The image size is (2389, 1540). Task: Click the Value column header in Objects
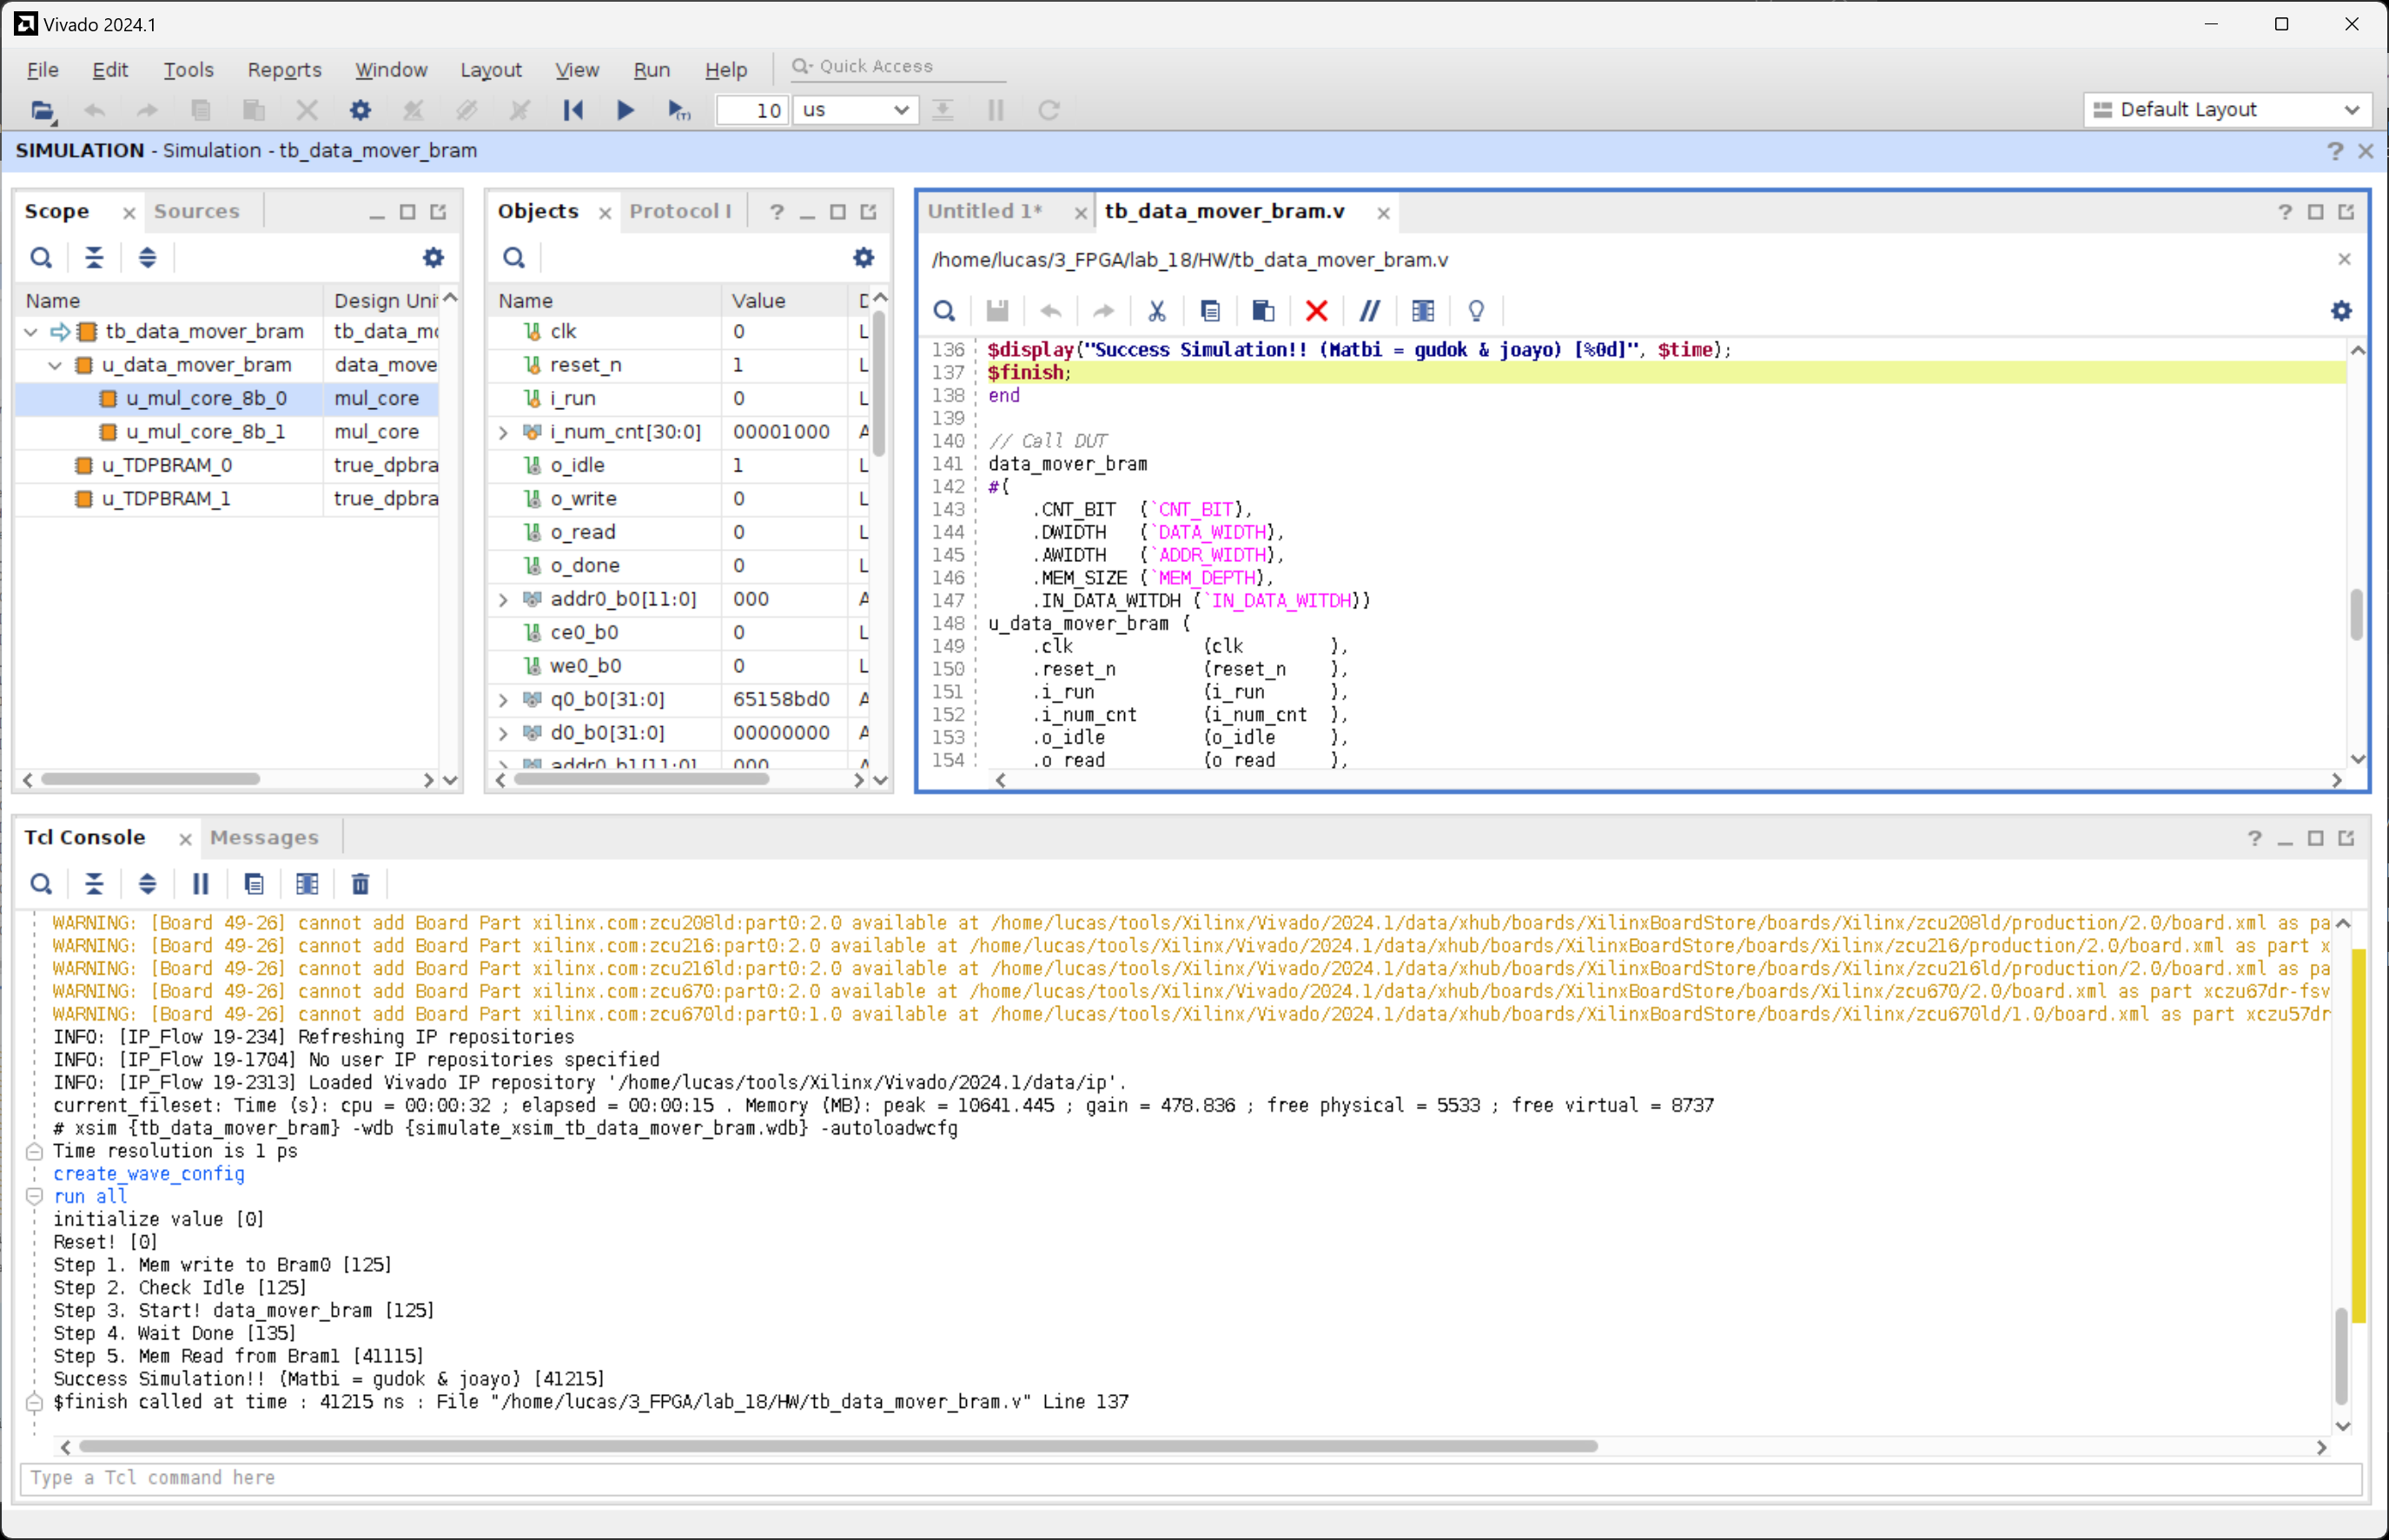point(785,300)
